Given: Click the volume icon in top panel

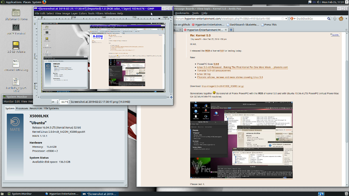Looking at the screenshot, I should tap(319, 2).
